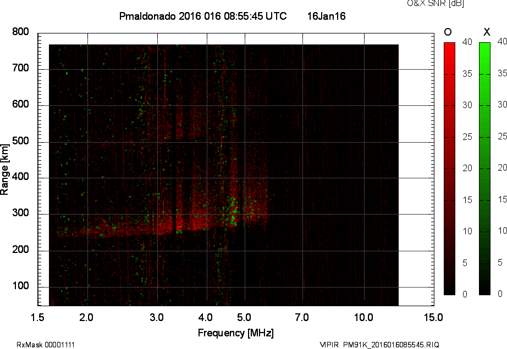Click the 800 range tick label

click(x=20, y=32)
